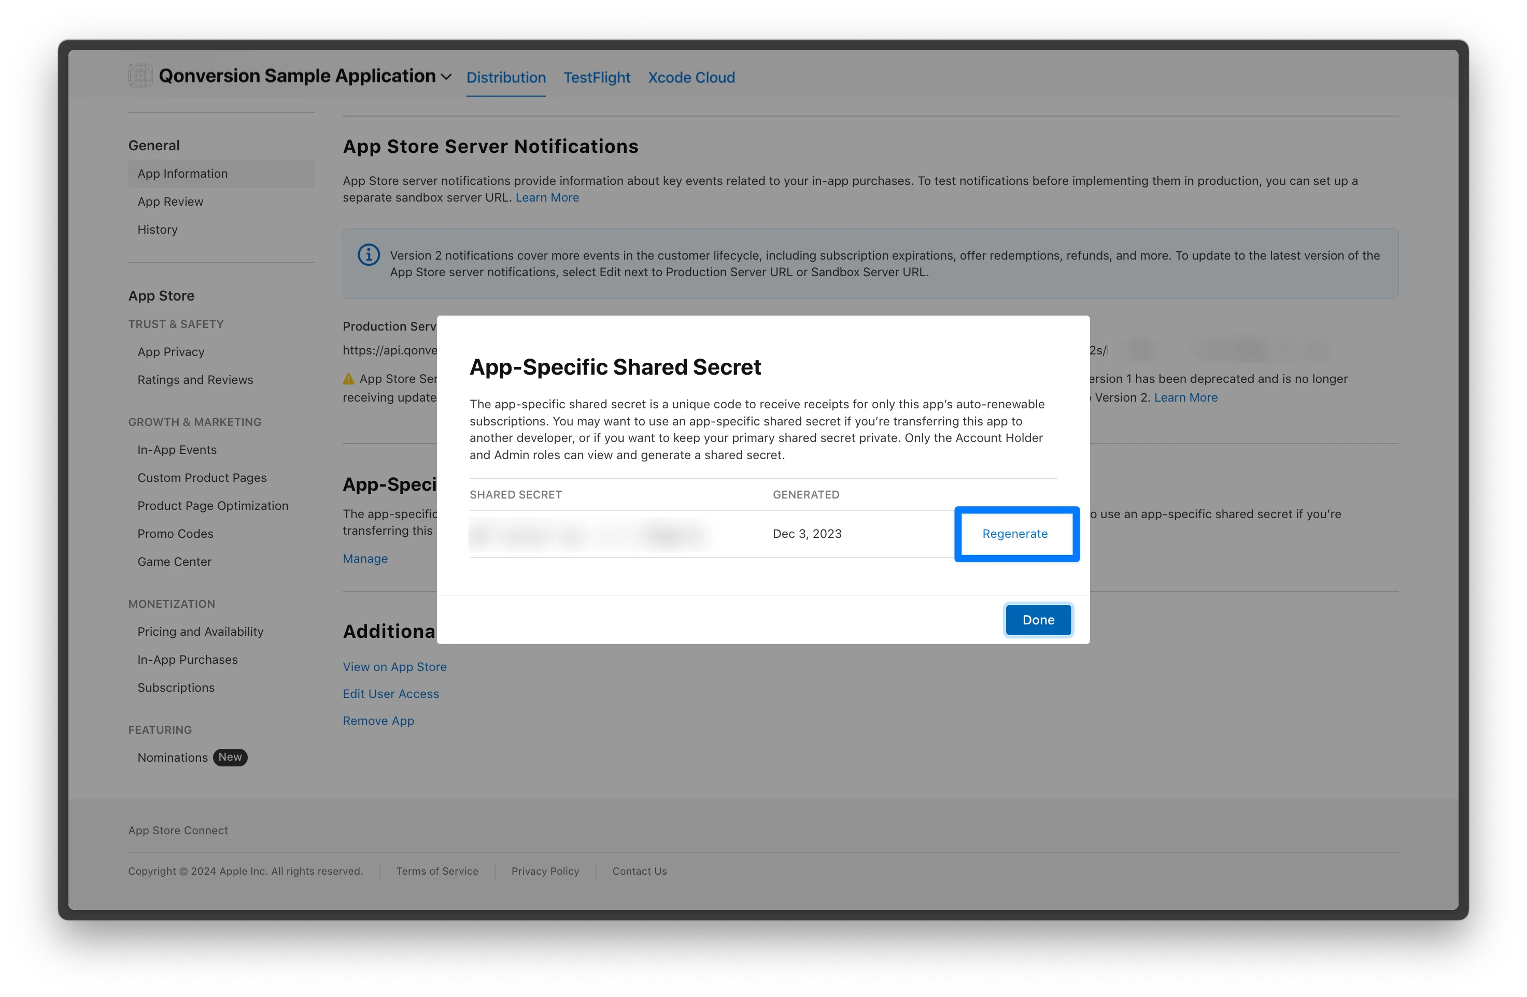Image resolution: width=1527 pixels, height=997 pixels.
Task: Click the warning triangle near the server URL
Action: [349, 378]
